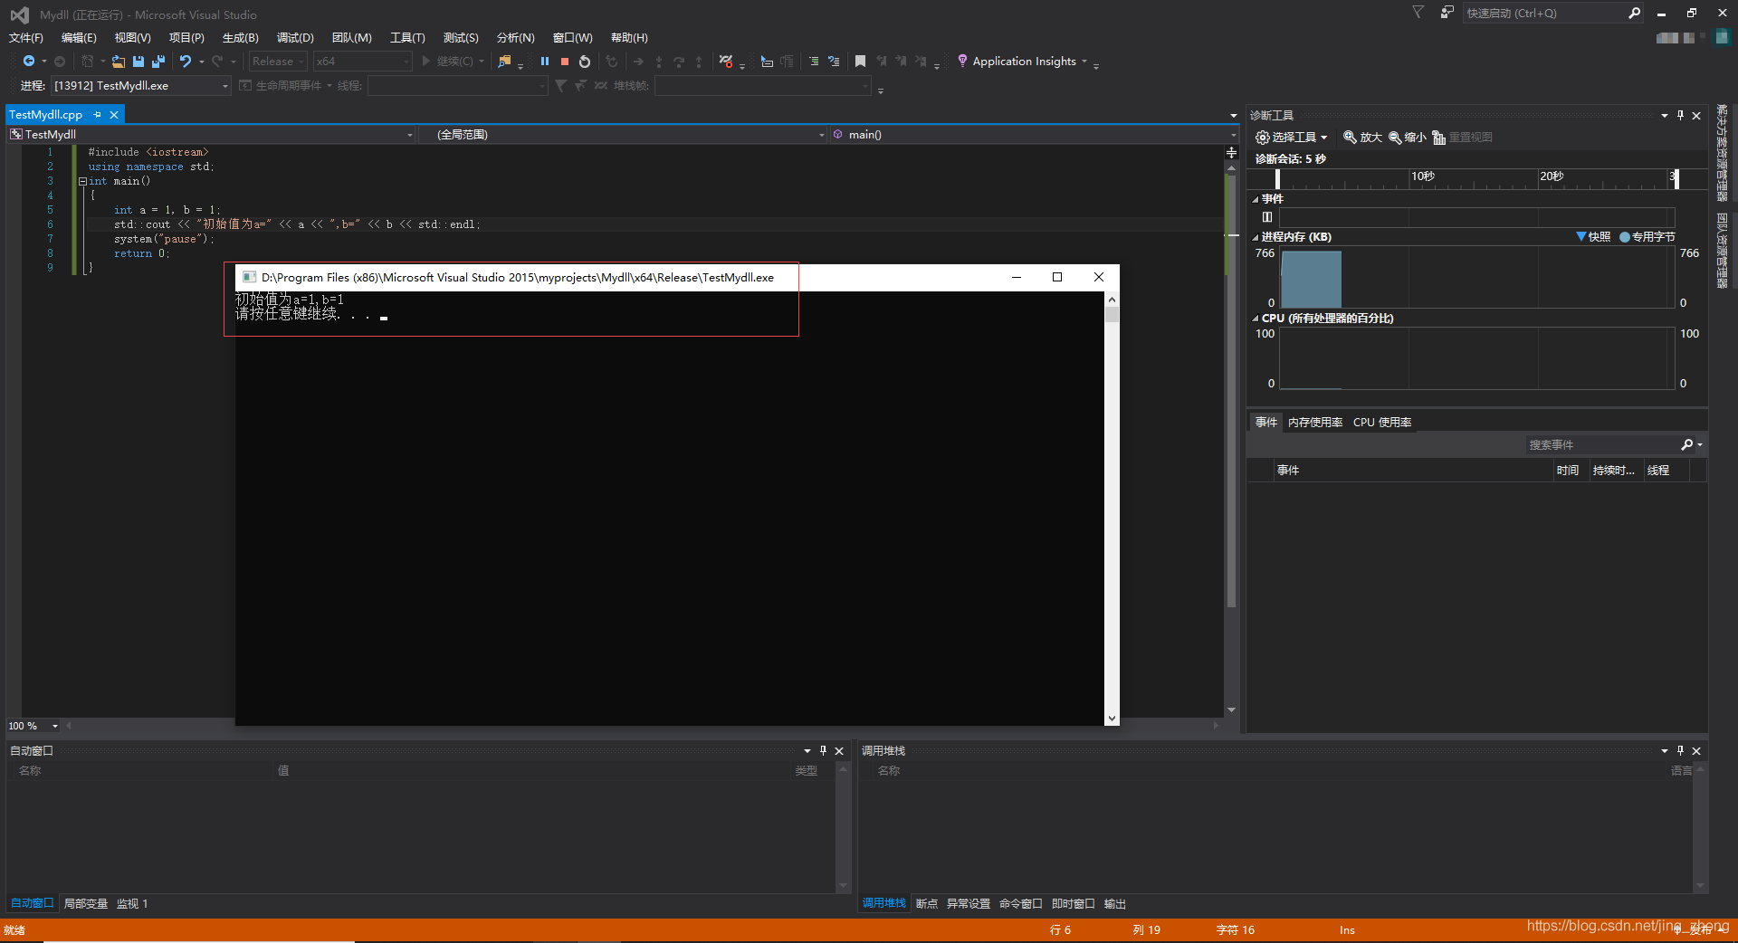The height and width of the screenshot is (943, 1738).
Task: Click the pin icon on the TestMydll.cpp tab
Action: (x=98, y=115)
